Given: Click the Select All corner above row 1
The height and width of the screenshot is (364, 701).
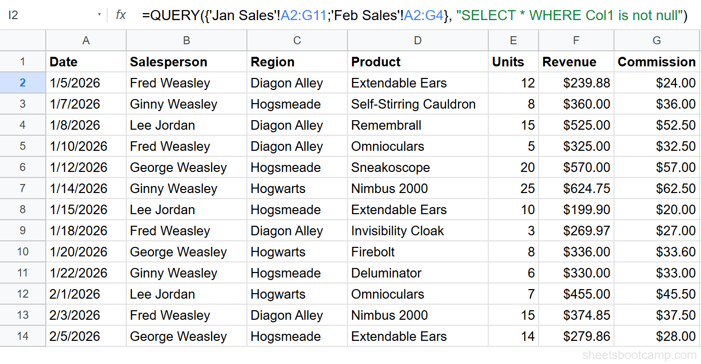Looking at the screenshot, I should click(23, 40).
